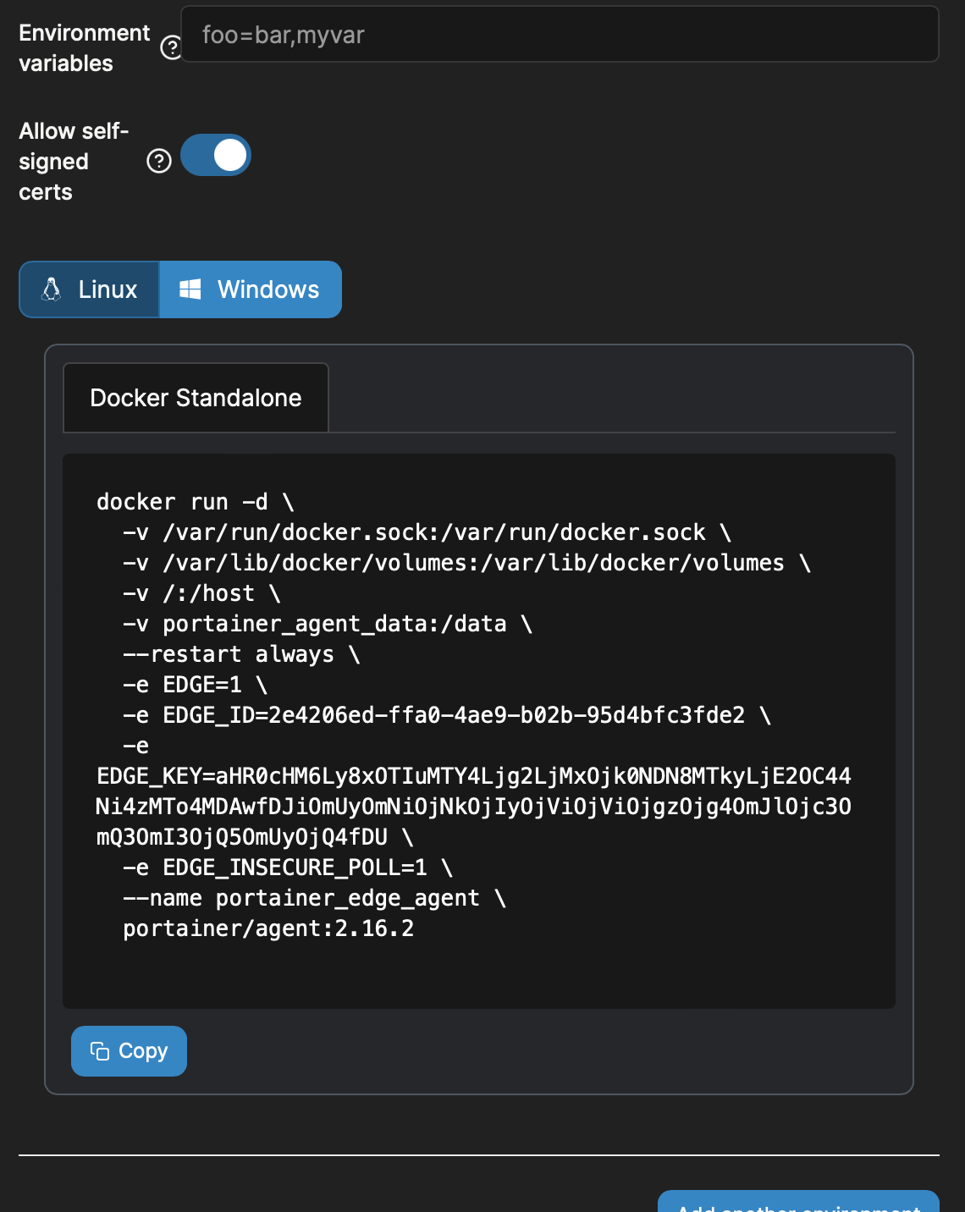Click the 'docker run -d' line
Viewport: 965px width, 1212px height.
[196, 502]
